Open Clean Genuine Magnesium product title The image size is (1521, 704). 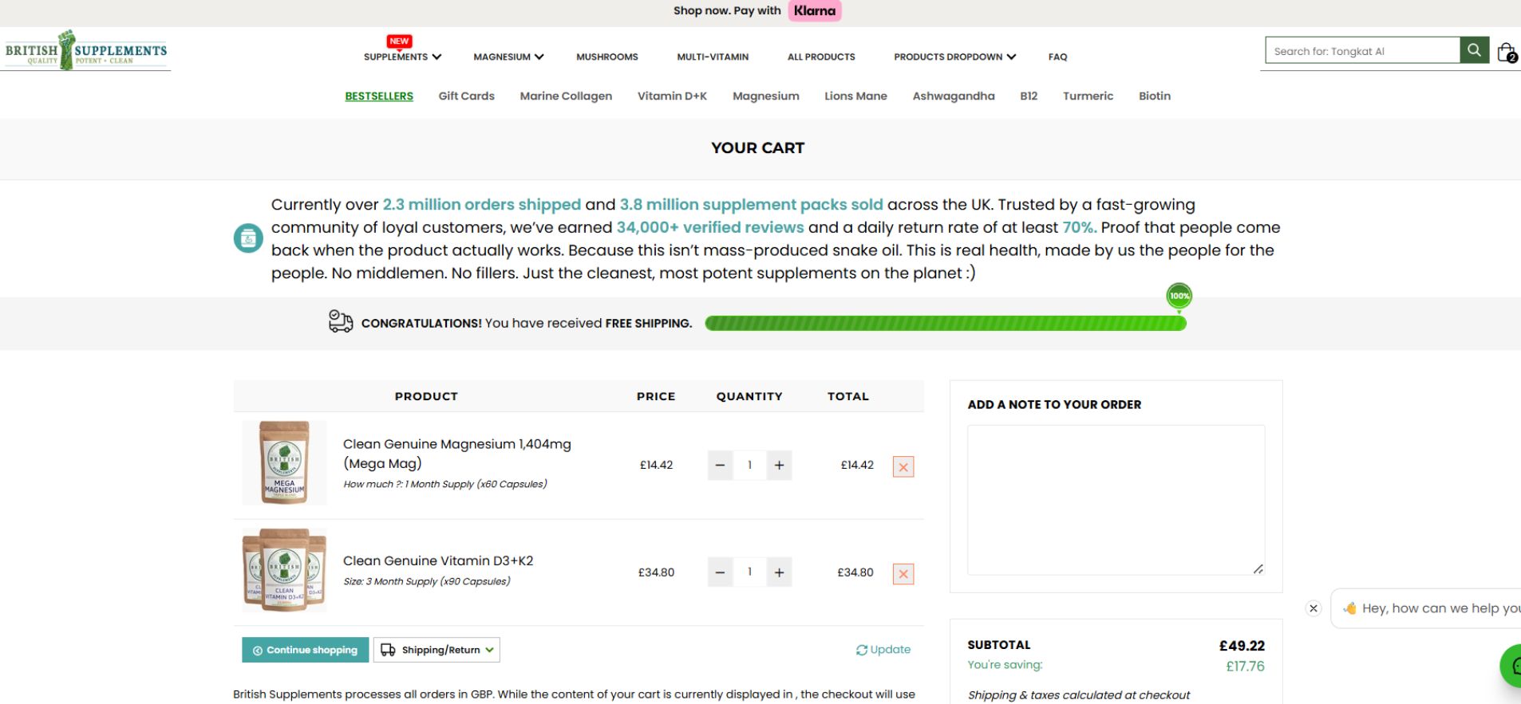[x=457, y=454]
